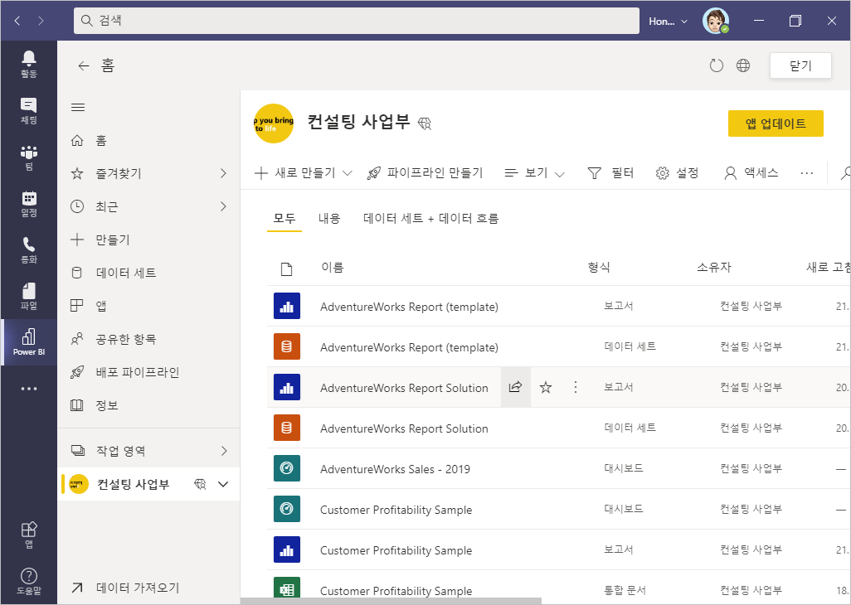Sort by the 형식 column header
The image size is (851, 605).
coord(599,267)
